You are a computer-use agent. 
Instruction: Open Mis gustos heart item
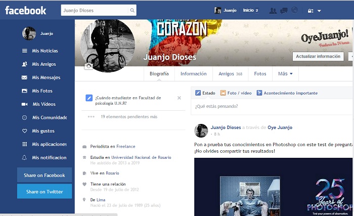point(43,131)
